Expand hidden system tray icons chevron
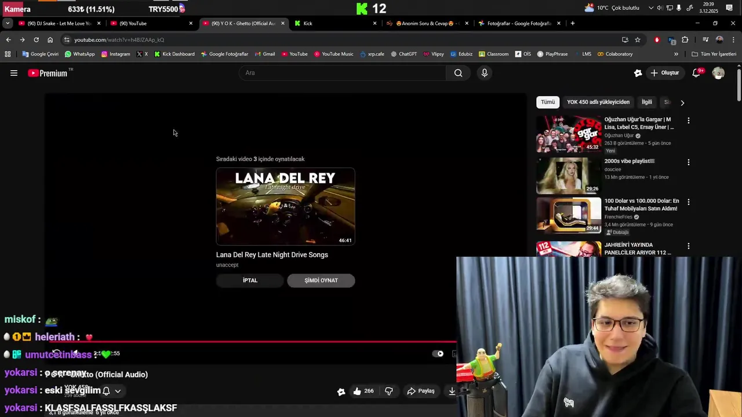Image resolution: width=742 pixels, height=417 pixels. point(651,8)
